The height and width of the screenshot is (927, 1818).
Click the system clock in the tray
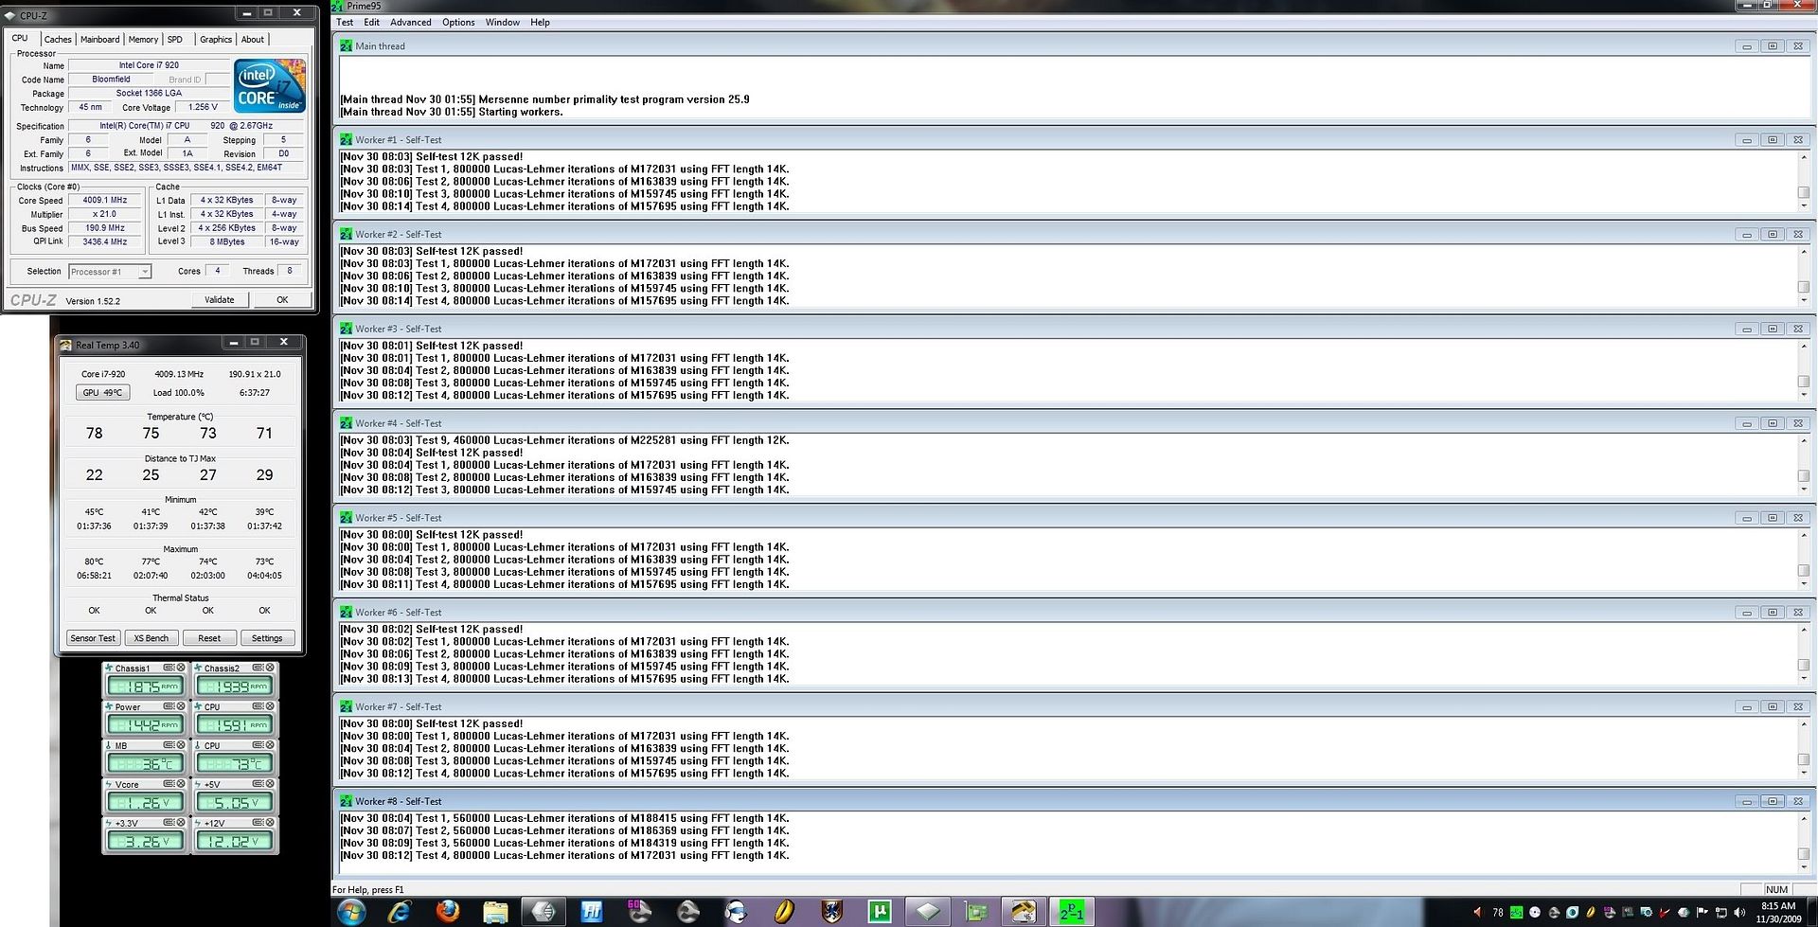point(1777,912)
